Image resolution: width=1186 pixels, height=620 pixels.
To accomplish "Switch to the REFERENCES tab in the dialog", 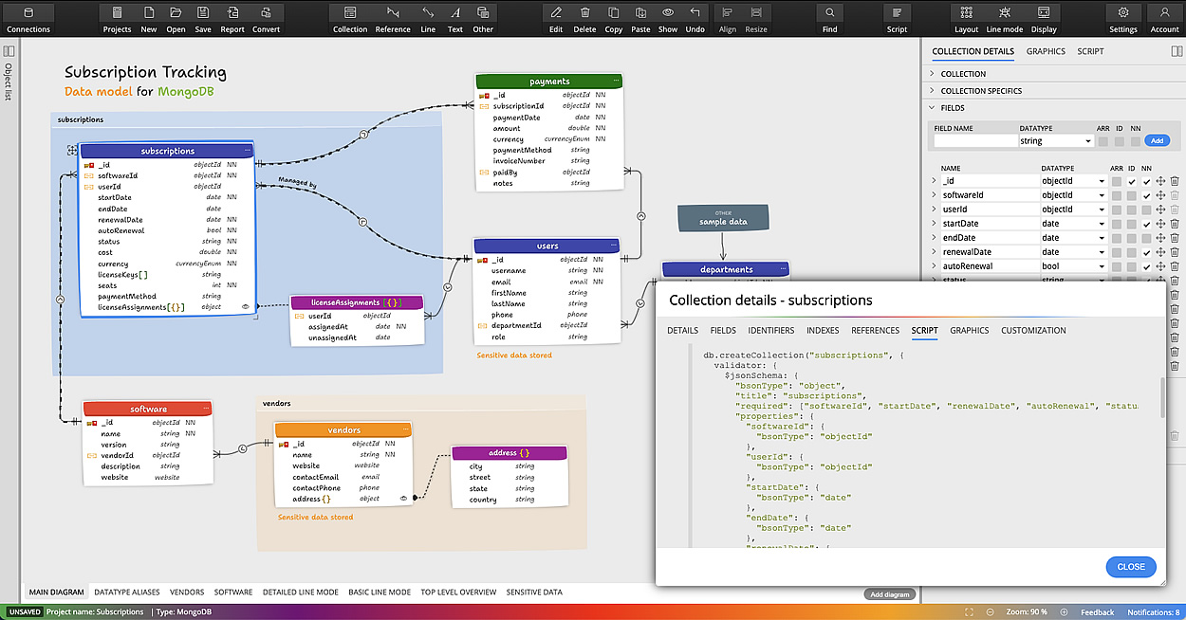I will 876,331.
